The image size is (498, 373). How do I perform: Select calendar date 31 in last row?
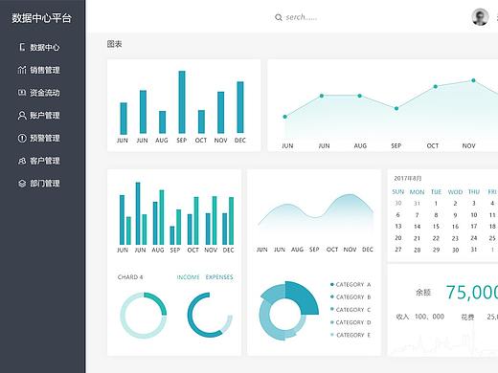474,250
